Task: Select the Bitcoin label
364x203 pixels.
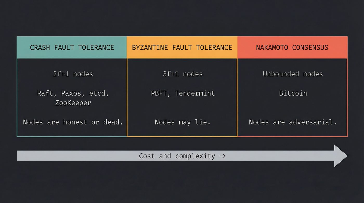Action: click(x=293, y=93)
